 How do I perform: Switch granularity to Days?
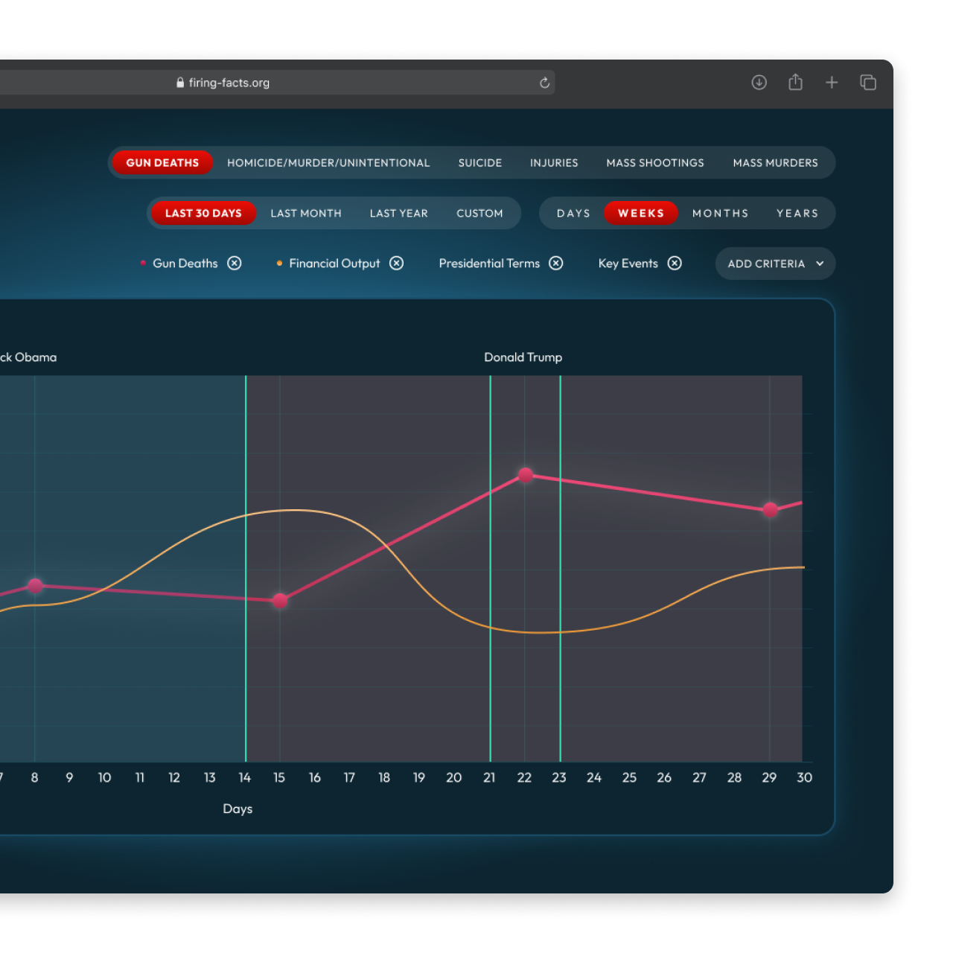point(573,214)
